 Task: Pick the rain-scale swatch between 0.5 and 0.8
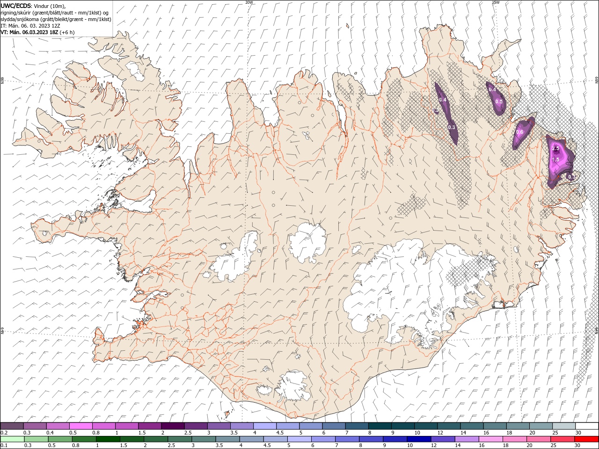tap(60, 439)
